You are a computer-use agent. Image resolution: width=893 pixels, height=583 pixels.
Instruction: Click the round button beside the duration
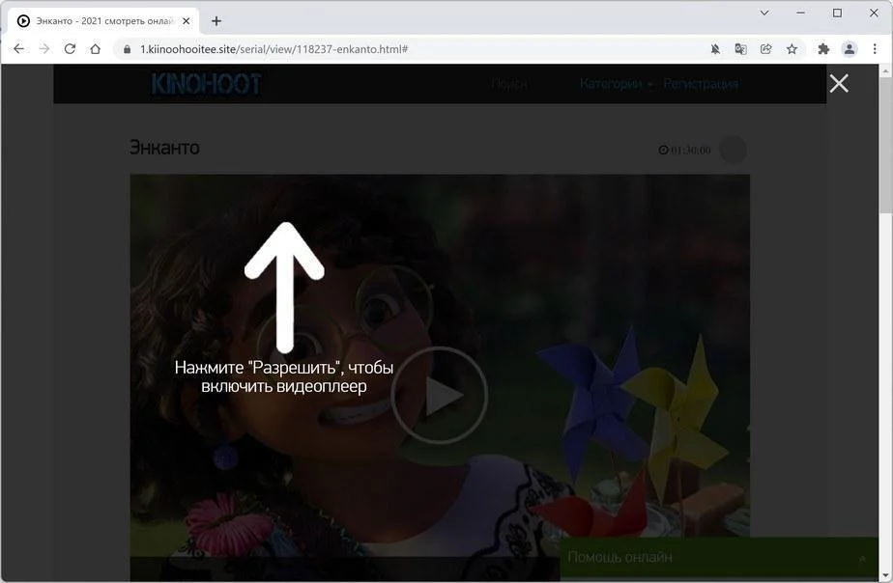click(733, 151)
